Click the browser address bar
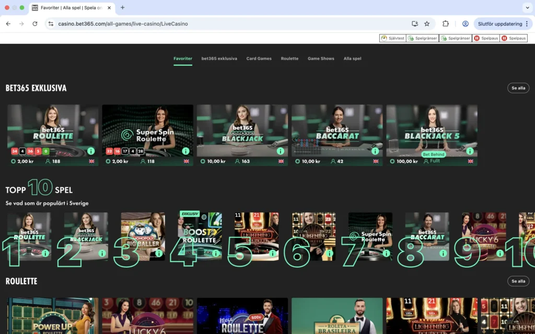 pos(209,23)
